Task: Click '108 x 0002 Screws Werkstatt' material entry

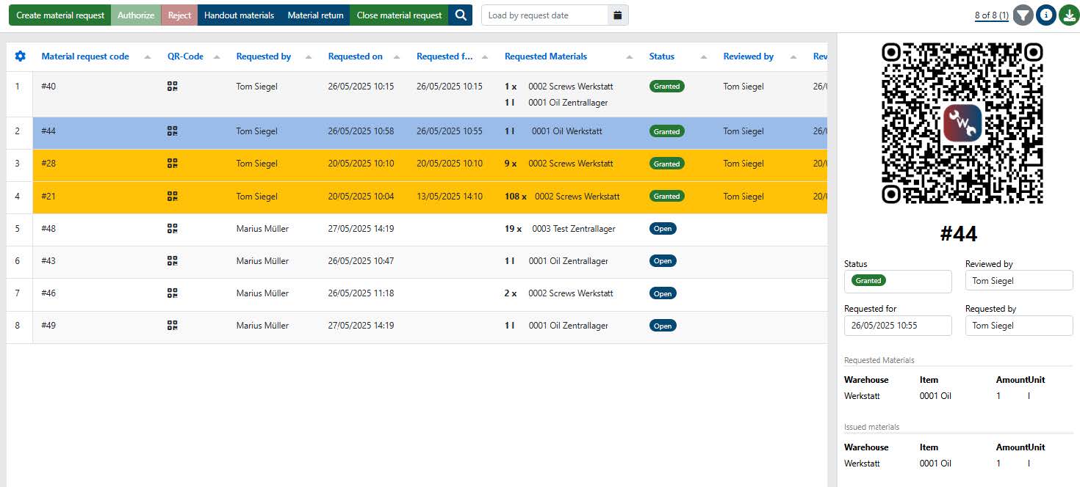Action: (562, 196)
